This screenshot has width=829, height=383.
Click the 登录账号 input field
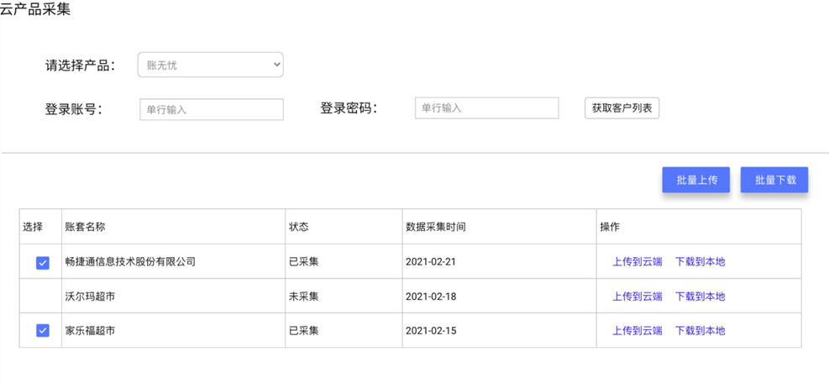pyautogui.click(x=211, y=109)
